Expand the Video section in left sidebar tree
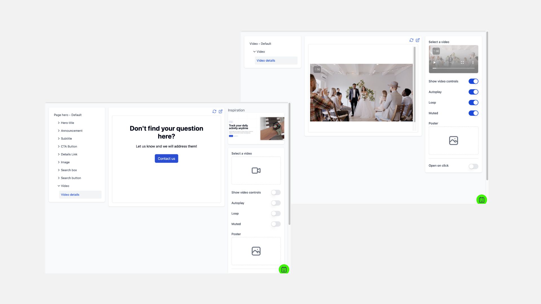 [58, 185]
